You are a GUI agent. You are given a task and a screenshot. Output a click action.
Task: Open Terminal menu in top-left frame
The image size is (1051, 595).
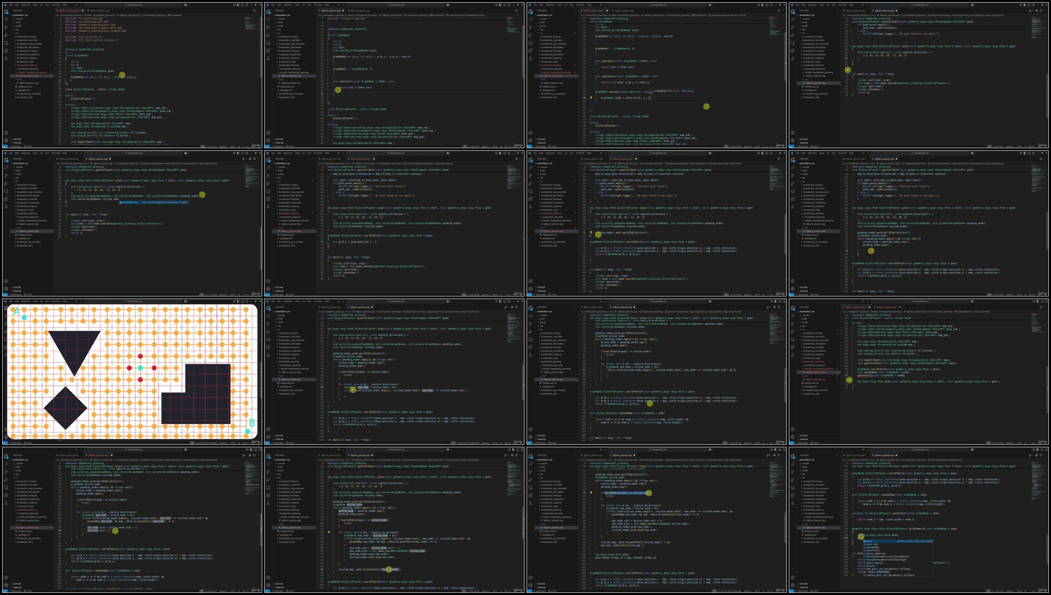[x=55, y=5]
